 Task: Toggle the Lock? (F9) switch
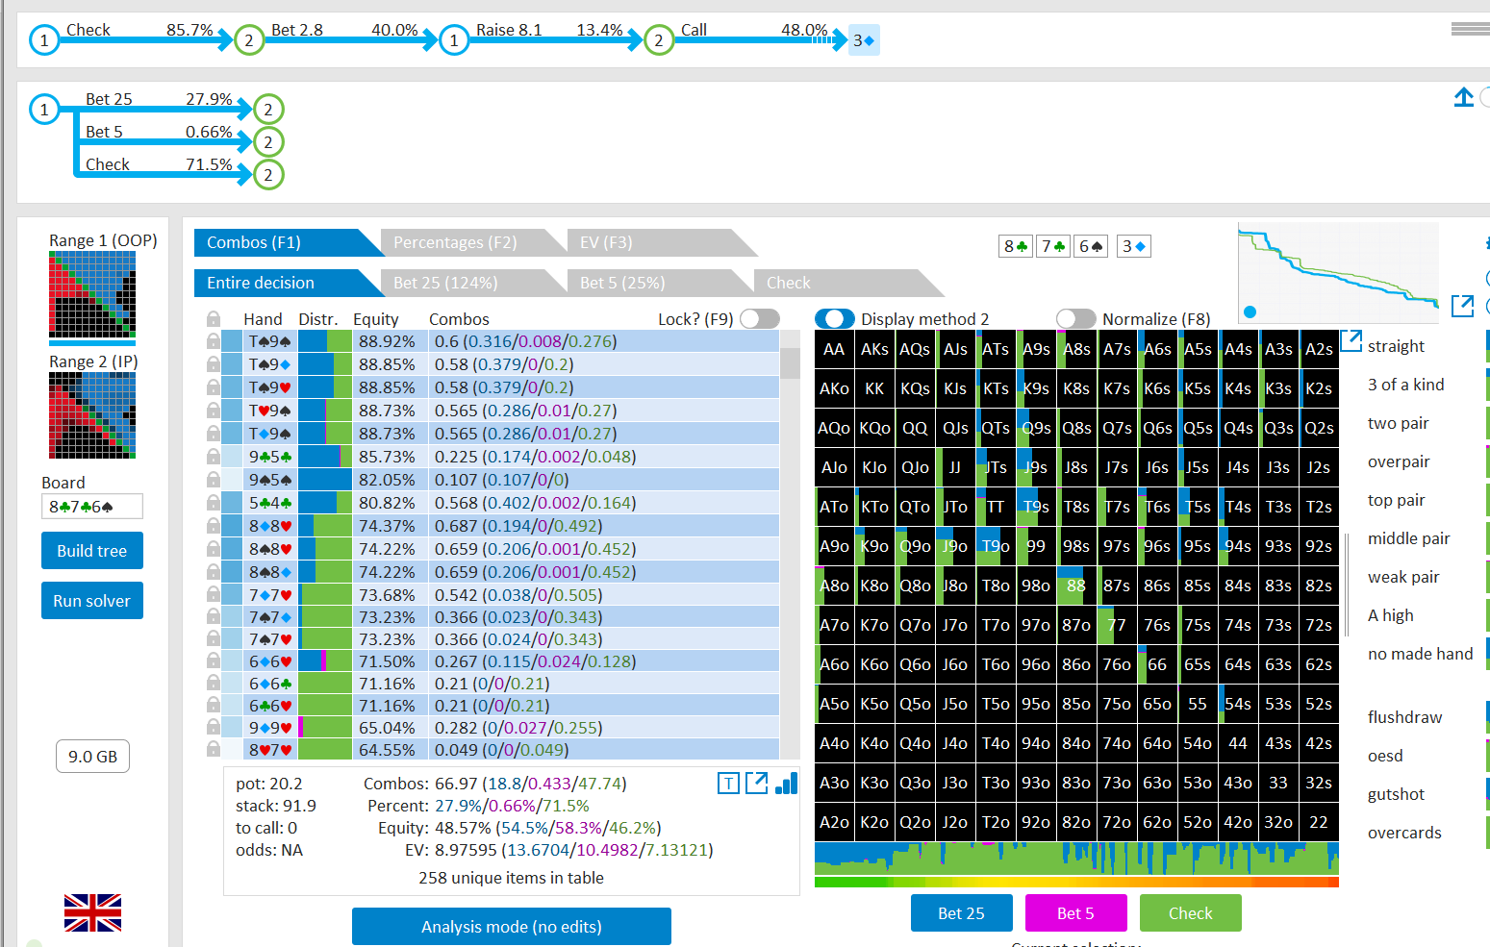(x=760, y=318)
